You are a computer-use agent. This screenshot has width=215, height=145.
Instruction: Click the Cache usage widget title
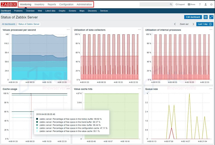click(x=10, y=89)
